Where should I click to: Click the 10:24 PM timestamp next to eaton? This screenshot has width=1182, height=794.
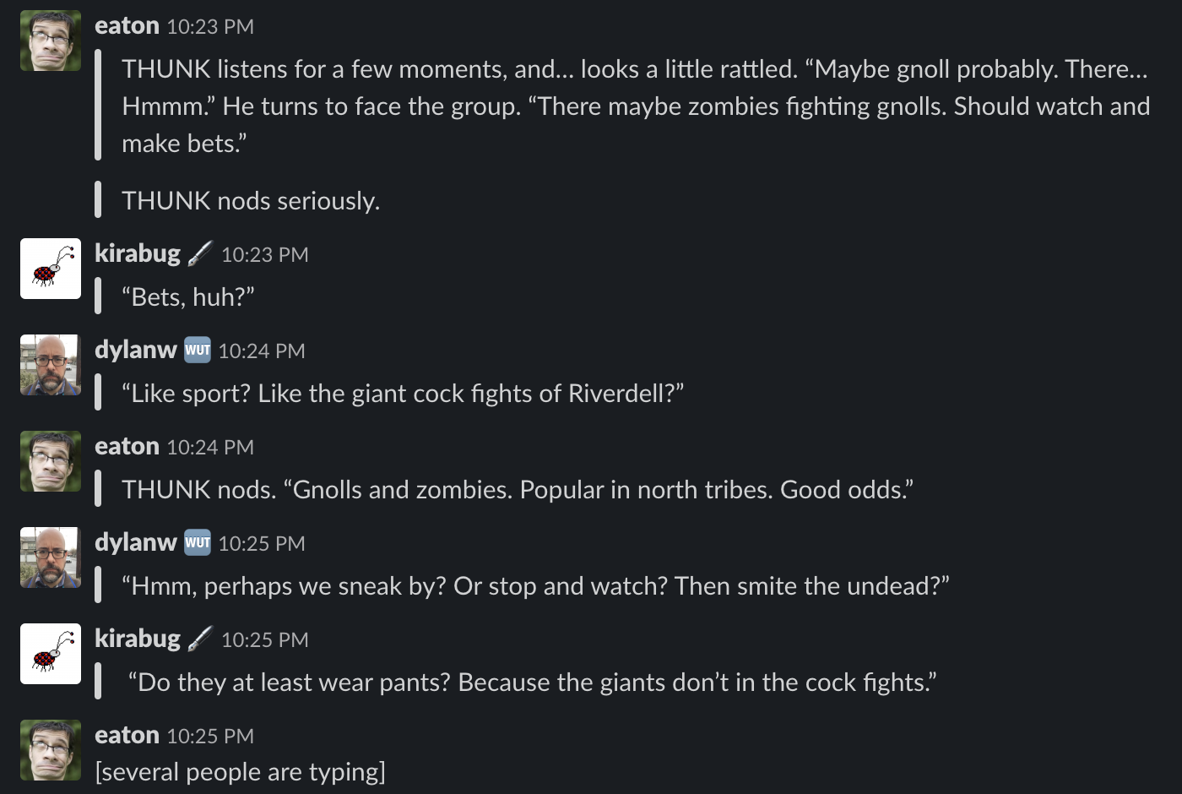tap(210, 448)
